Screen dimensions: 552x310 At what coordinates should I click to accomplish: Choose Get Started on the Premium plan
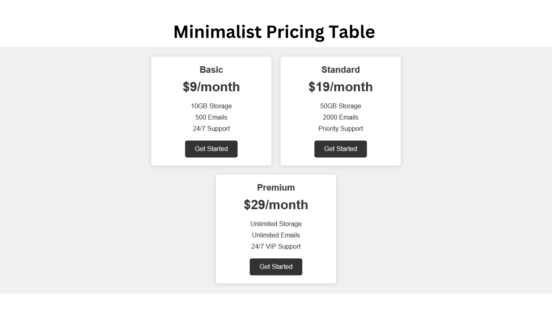276,267
